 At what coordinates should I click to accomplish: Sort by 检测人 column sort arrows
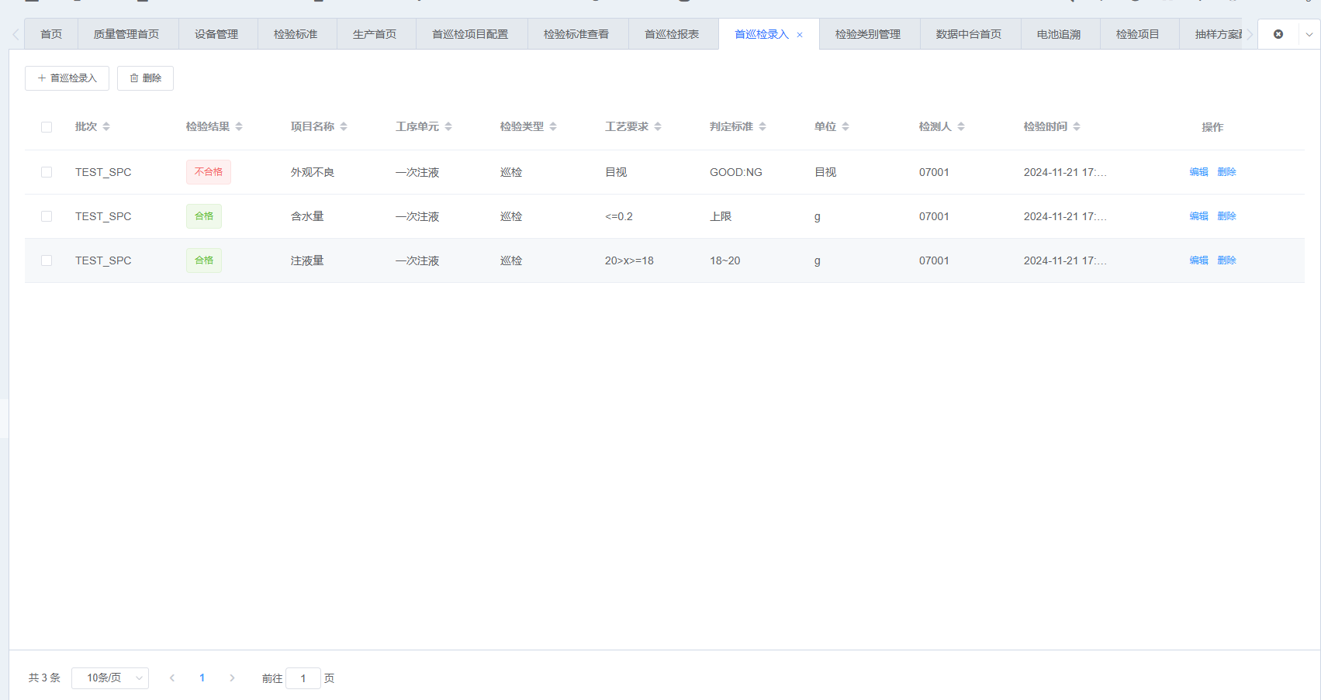pyautogui.click(x=961, y=126)
